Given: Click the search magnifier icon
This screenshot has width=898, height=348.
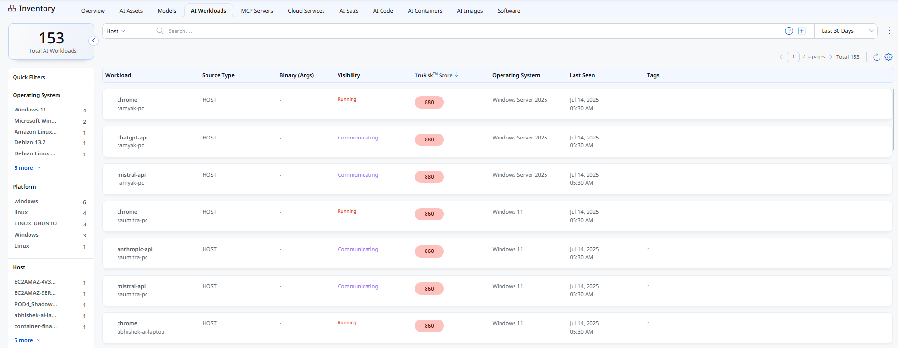Looking at the screenshot, I should tap(160, 31).
